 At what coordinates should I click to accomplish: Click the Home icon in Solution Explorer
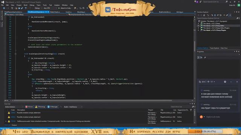point(204,15)
